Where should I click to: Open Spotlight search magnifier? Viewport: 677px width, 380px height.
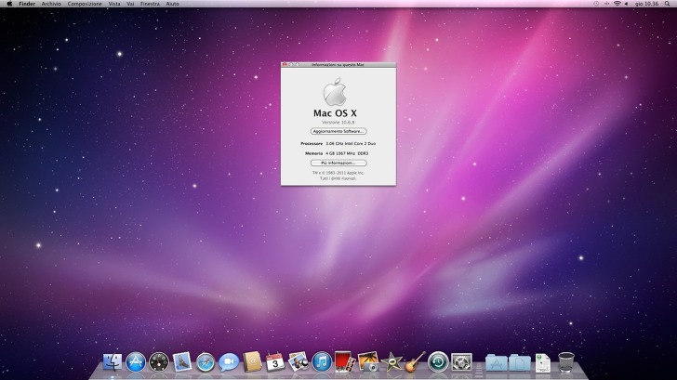pos(667,4)
